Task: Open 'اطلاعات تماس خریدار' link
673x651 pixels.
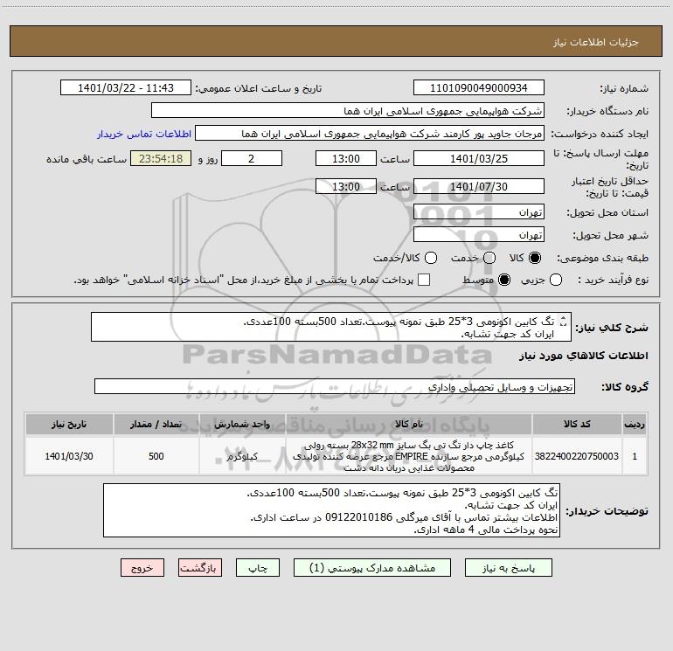Action: (144, 134)
